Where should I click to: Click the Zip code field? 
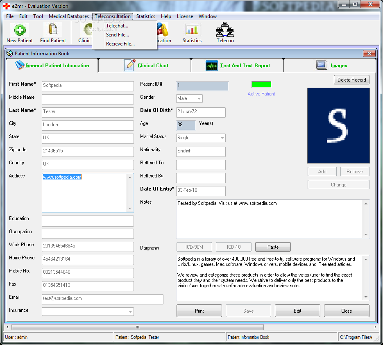point(88,152)
